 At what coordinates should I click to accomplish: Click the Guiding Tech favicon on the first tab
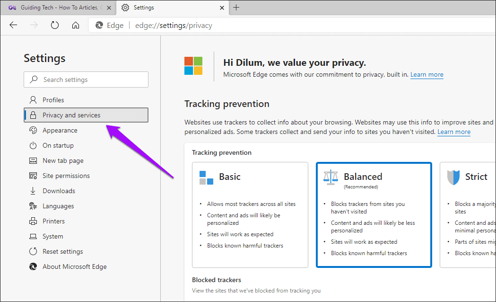coord(12,8)
